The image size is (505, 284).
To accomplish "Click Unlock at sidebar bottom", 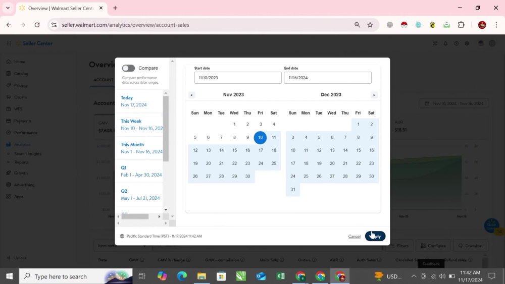I will point(20,258).
